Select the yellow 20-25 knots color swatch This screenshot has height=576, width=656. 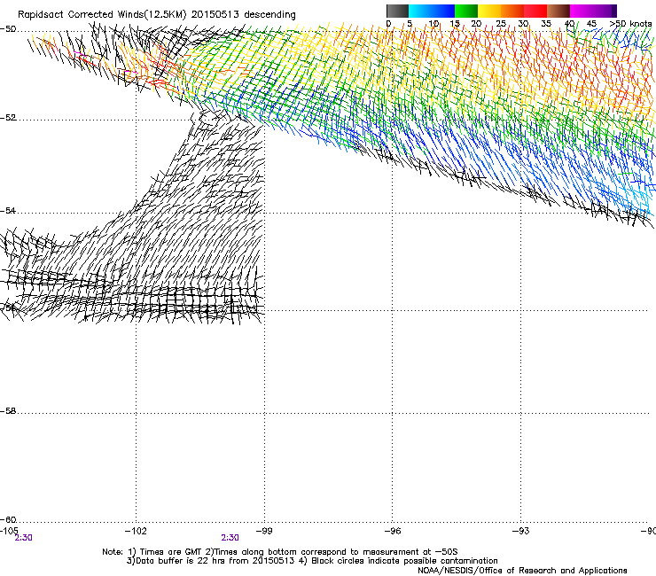pos(489,11)
